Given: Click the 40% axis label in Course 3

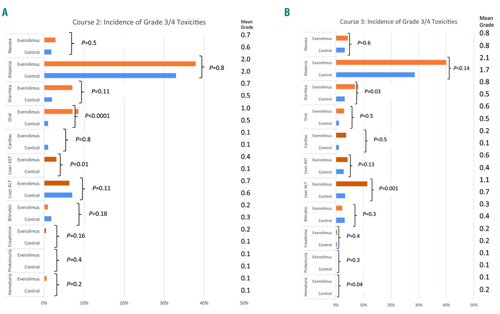Looking at the screenshot, I should [x=446, y=305].
